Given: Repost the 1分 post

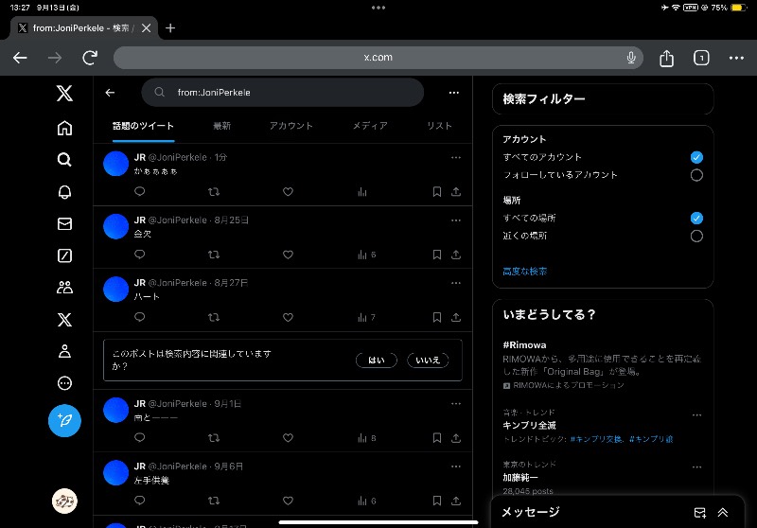Looking at the screenshot, I should [214, 191].
